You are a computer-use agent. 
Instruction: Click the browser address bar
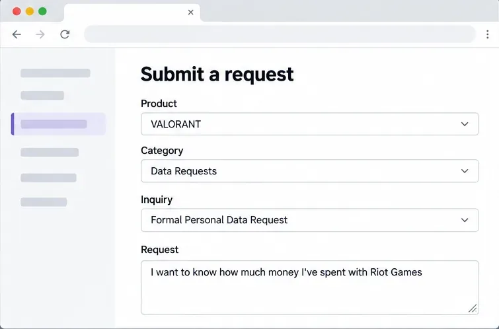[x=280, y=34]
